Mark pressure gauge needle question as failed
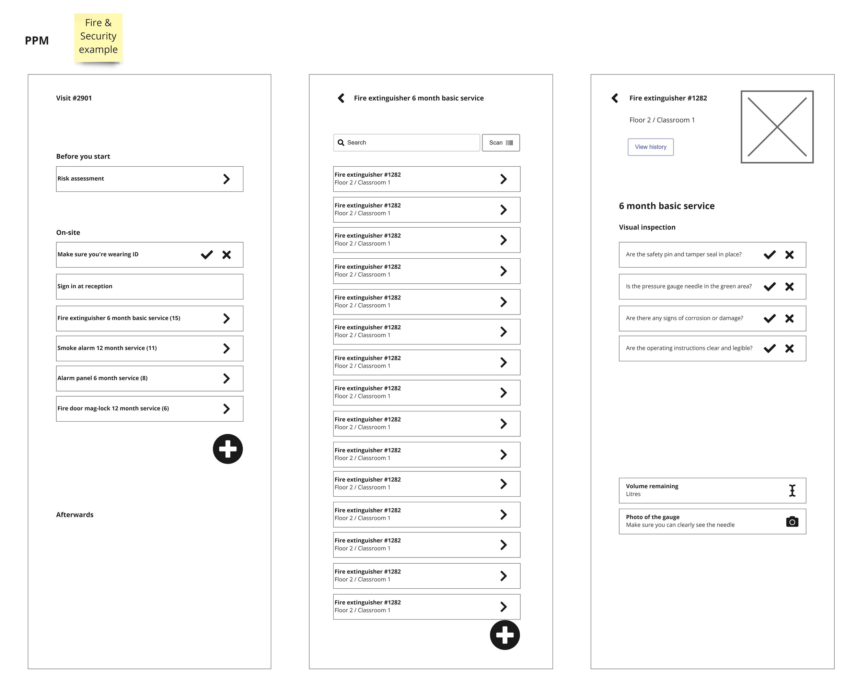Screen dimensions: 858x683 tap(789, 286)
